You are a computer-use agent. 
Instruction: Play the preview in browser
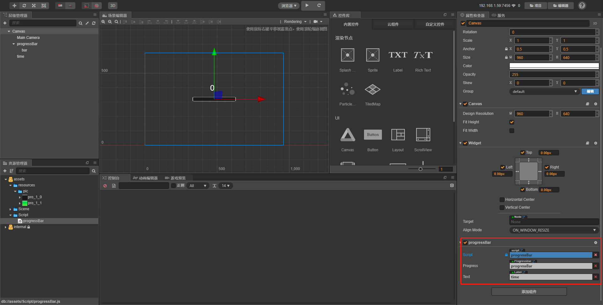(x=307, y=5)
